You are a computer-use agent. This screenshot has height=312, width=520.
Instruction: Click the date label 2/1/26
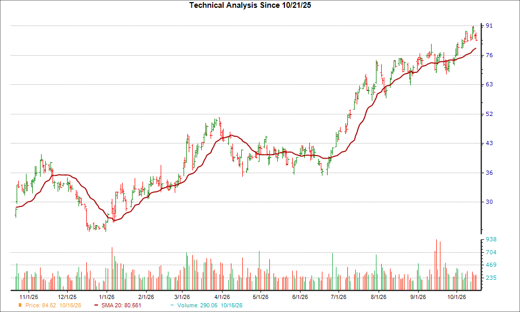click(x=146, y=297)
